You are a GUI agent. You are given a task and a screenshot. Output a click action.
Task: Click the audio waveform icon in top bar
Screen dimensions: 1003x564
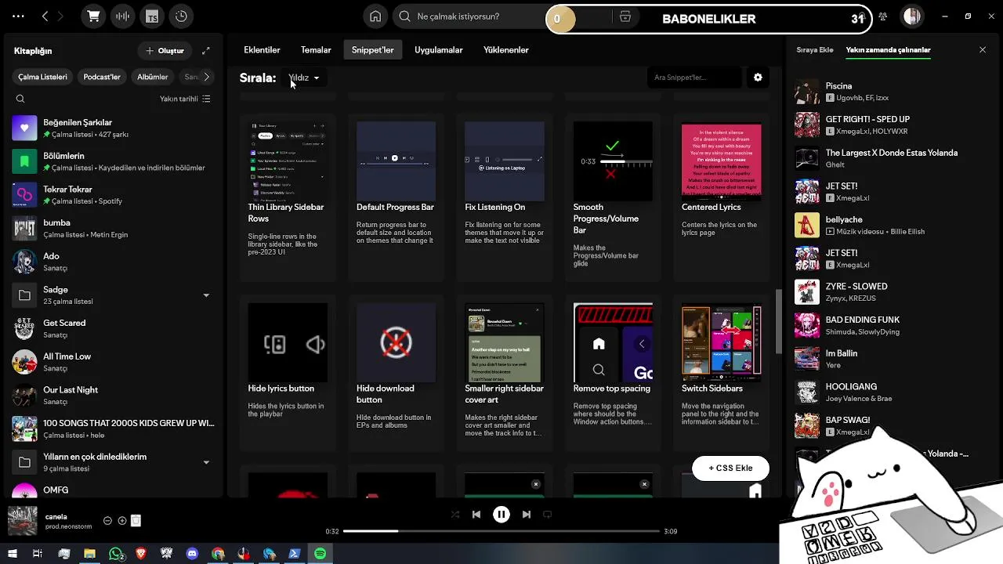click(x=122, y=16)
